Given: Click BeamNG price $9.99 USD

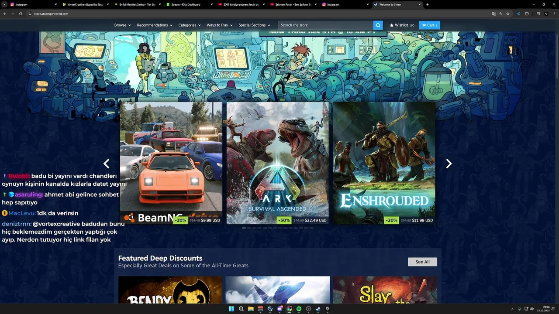Looking at the screenshot, I should point(210,220).
